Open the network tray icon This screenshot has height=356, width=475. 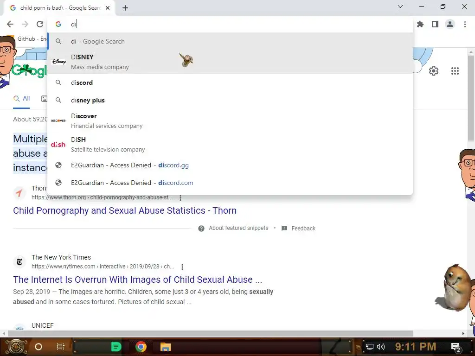(x=370, y=347)
